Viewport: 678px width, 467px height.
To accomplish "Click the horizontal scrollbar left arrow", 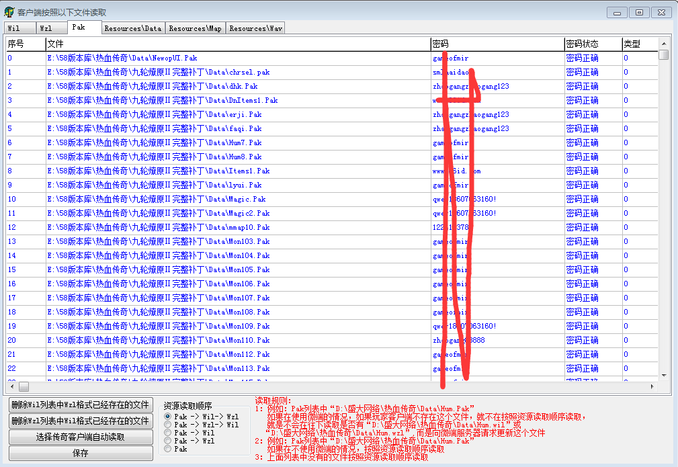I will pos(10,387).
